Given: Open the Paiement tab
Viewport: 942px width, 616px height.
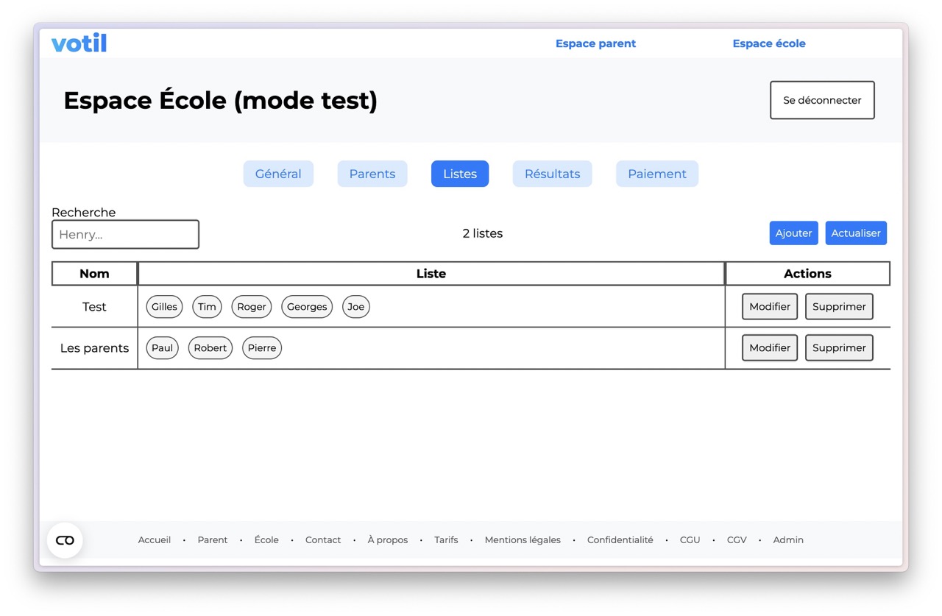Looking at the screenshot, I should (x=656, y=174).
